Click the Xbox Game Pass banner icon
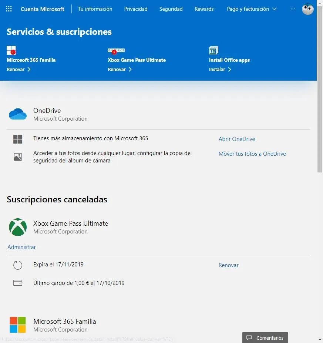This screenshot has height=343, width=323. pyautogui.click(x=116, y=51)
